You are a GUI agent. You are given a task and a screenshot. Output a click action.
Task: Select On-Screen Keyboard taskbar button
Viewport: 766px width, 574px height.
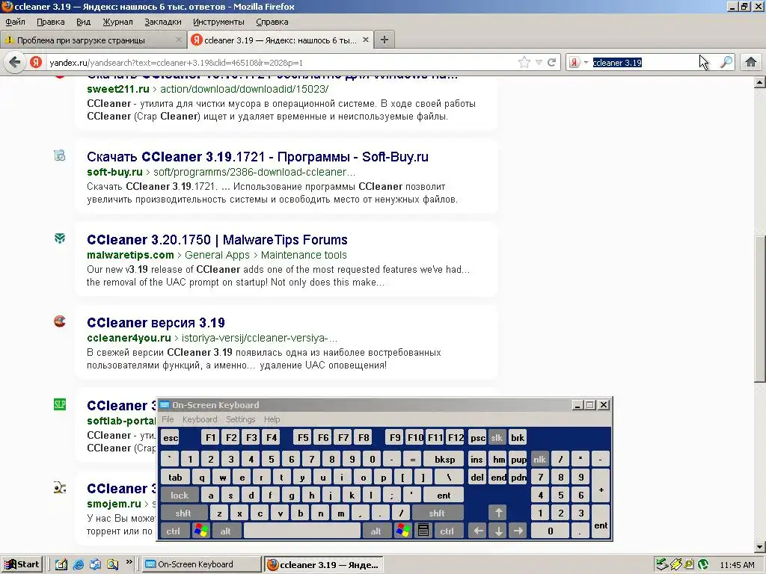(x=202, y=564)
